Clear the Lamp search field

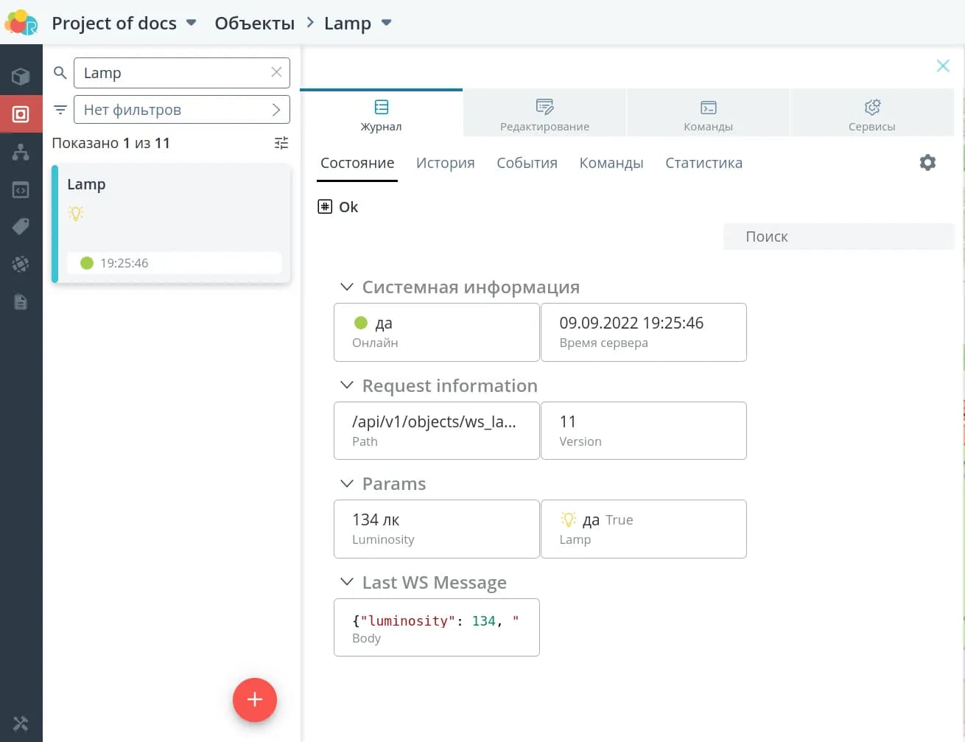(276, 72)
